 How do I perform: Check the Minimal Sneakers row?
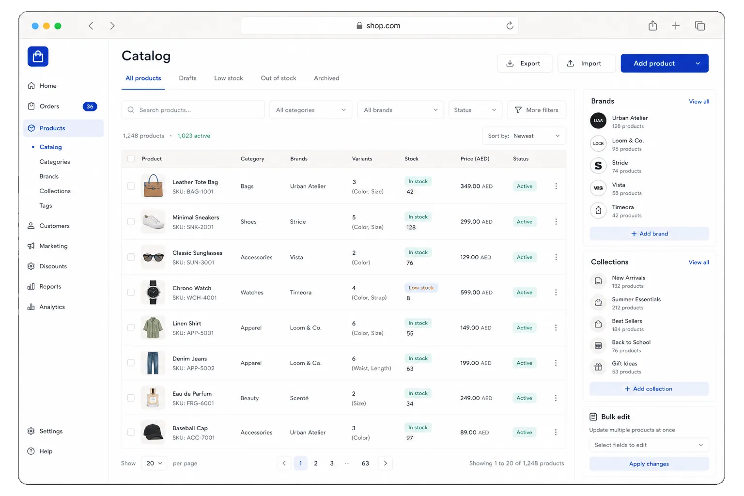131,222
